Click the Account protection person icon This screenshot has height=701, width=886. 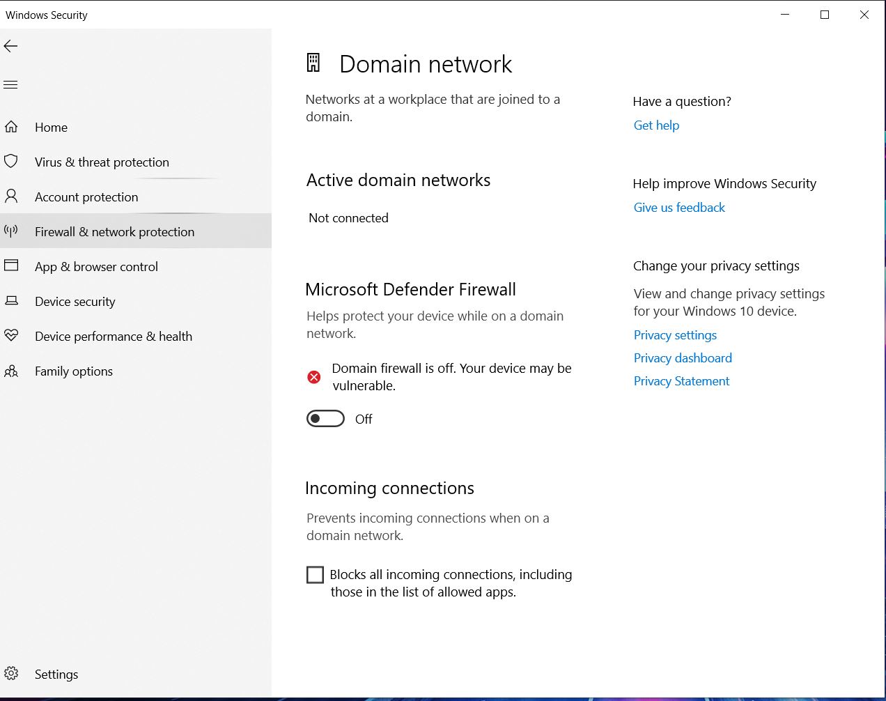(11, 196)
